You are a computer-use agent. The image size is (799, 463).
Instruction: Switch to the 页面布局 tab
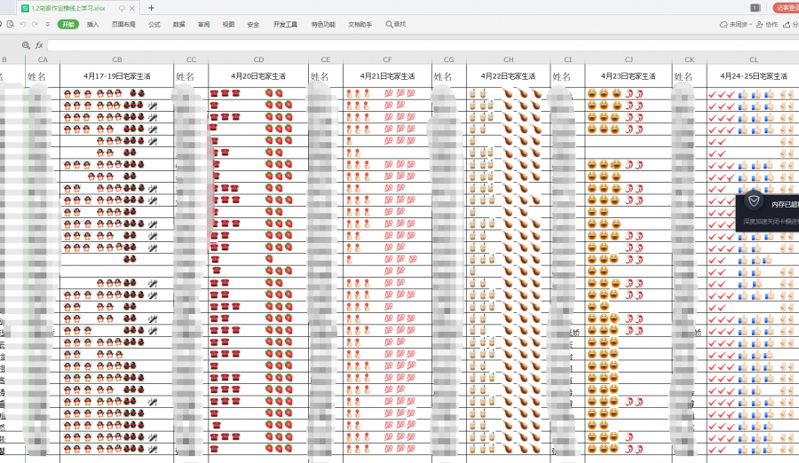coord(123,24)
